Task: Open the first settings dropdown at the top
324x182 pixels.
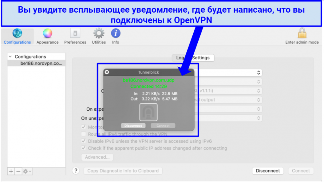Action: coord(229,73)
